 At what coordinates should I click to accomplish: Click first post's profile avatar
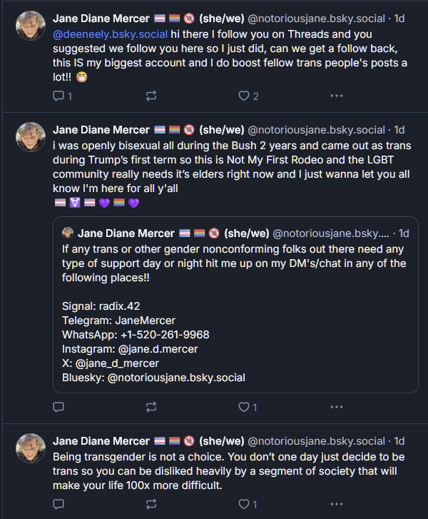coord(31,26)
